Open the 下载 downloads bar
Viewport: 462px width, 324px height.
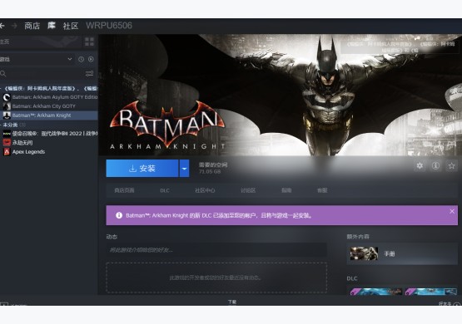pos(232,302)
